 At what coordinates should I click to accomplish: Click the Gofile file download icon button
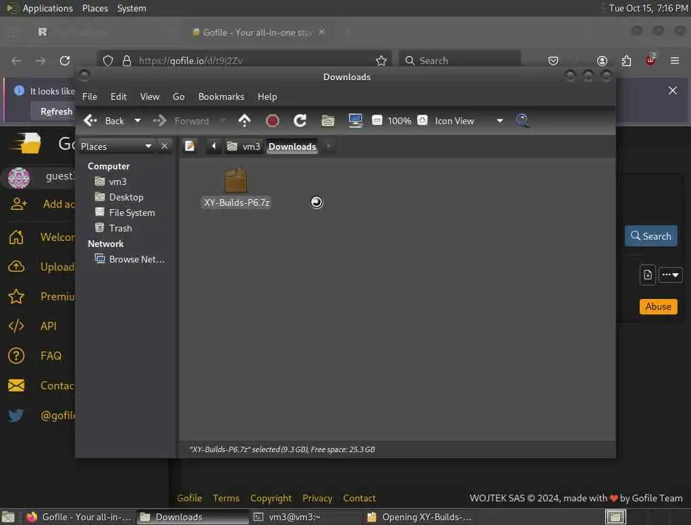[647, 275]
